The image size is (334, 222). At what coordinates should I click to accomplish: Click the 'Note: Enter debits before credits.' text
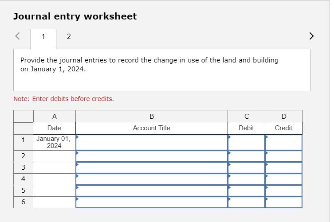[63, 99]
